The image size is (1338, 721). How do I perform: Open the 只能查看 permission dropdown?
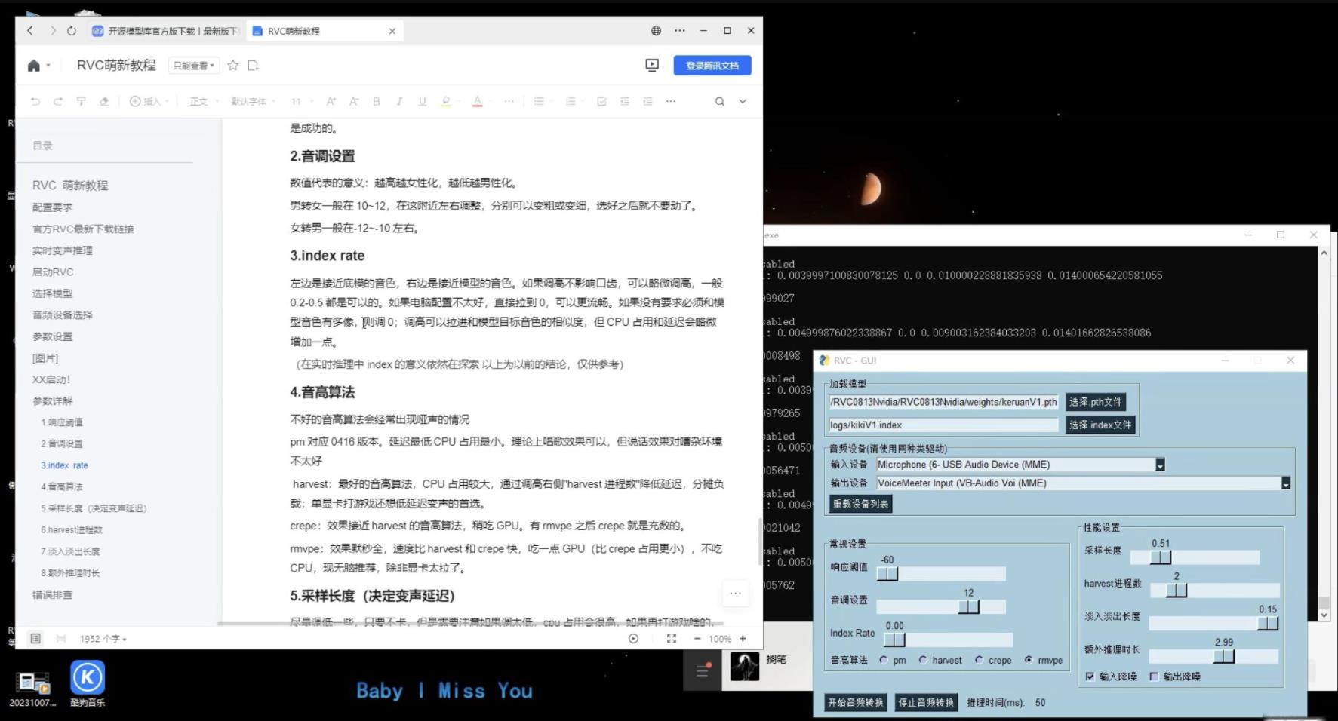(193, 66)
